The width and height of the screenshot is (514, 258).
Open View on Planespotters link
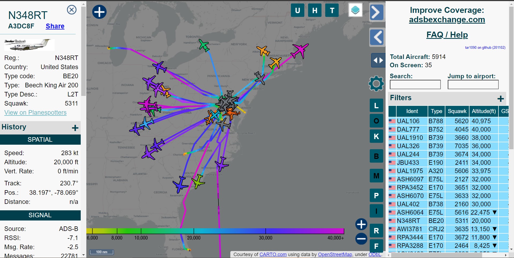[x=35, y=113]
